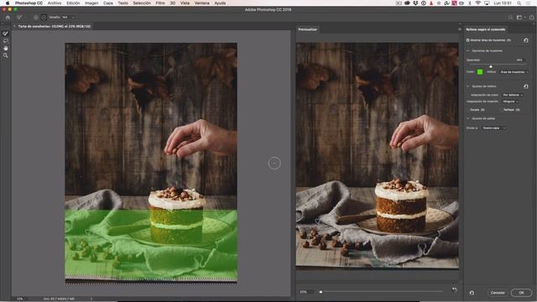Open the Enviar a dropdown (Nueva capa)

[x=493, y=128]
